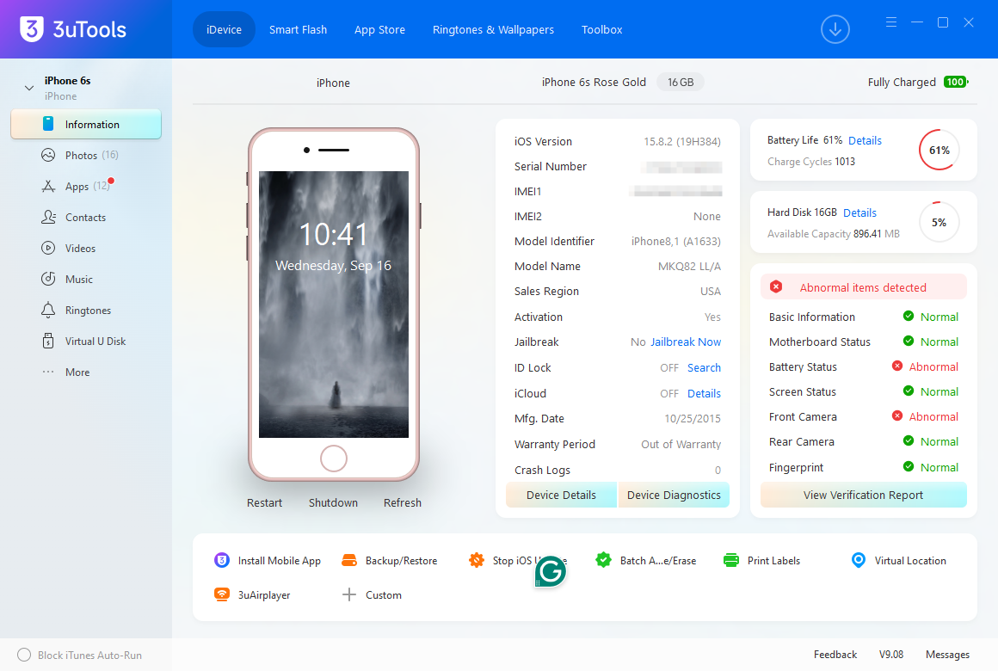
Task: Open the hamburger menu in title bar
Action: click(891, 22)
